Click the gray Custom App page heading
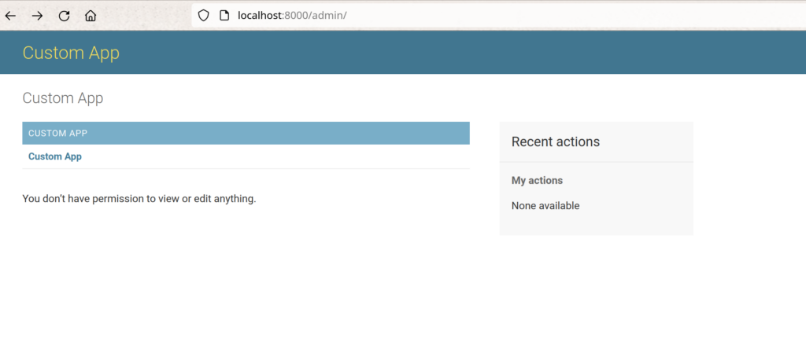Viewport: 806px width, 353px height. click(x=63, y=98)
